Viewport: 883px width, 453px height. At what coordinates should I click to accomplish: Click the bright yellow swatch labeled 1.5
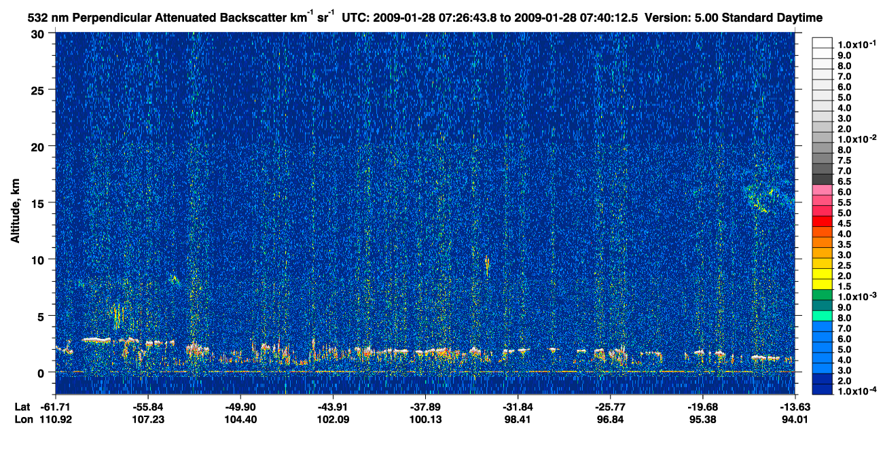(x=822, y=284)
